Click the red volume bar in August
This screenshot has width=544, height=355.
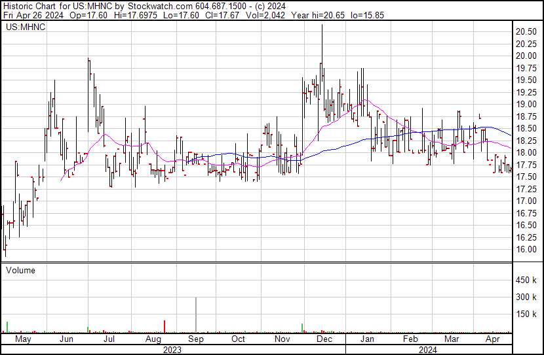click(x=164, y=327)
